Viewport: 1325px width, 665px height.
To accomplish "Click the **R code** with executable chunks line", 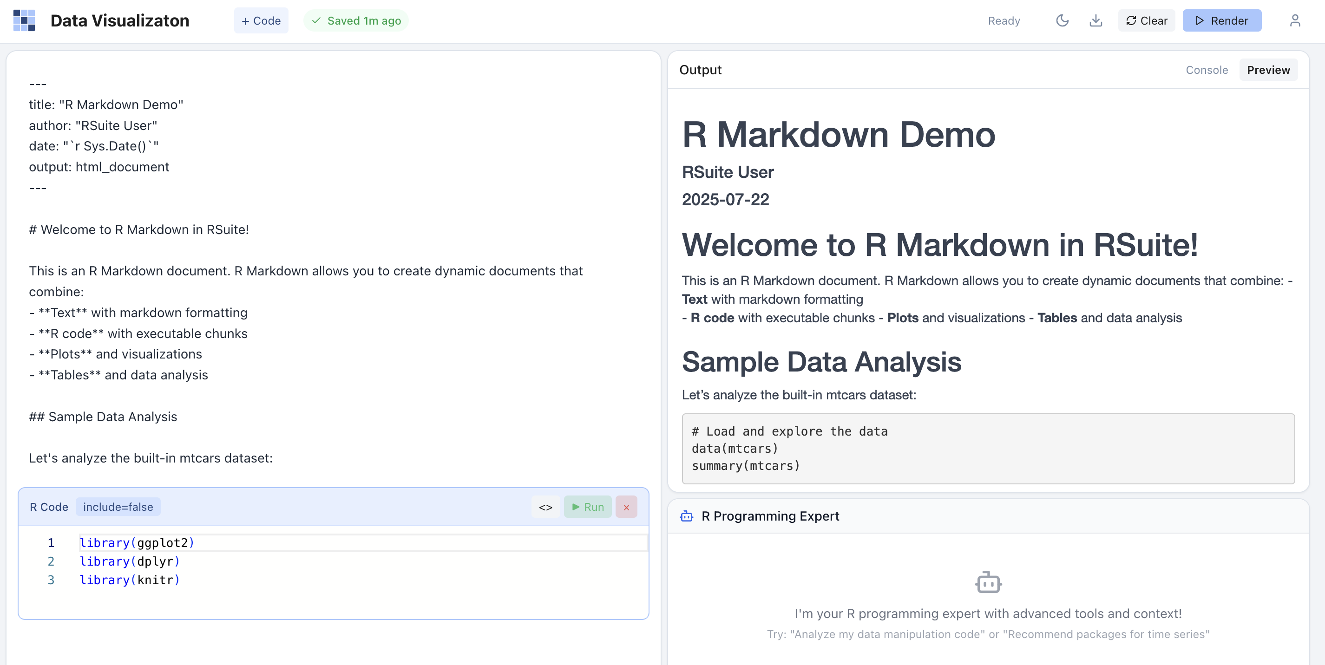I will coord(138,333).
